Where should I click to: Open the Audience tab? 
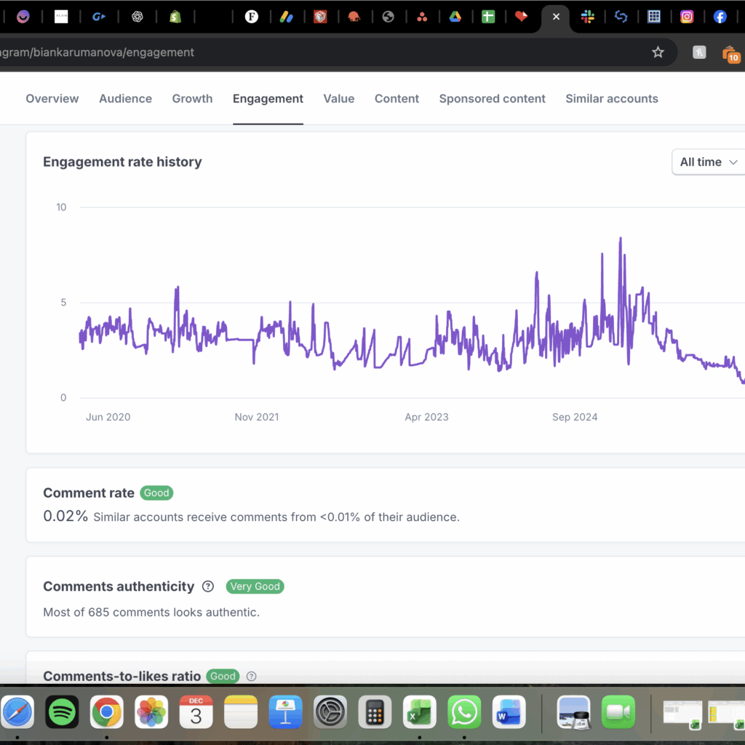(x=125, y=99)
